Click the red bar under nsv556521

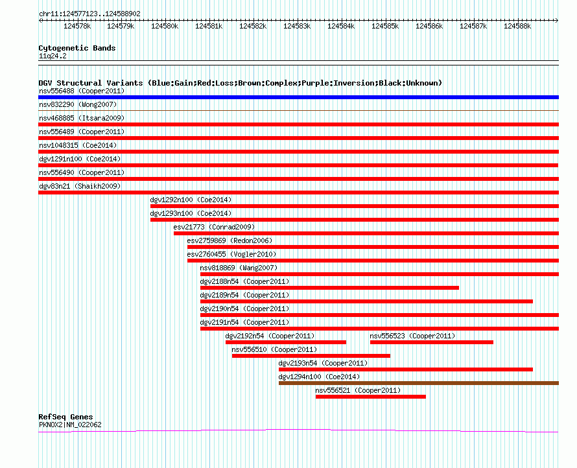point(371,397)
